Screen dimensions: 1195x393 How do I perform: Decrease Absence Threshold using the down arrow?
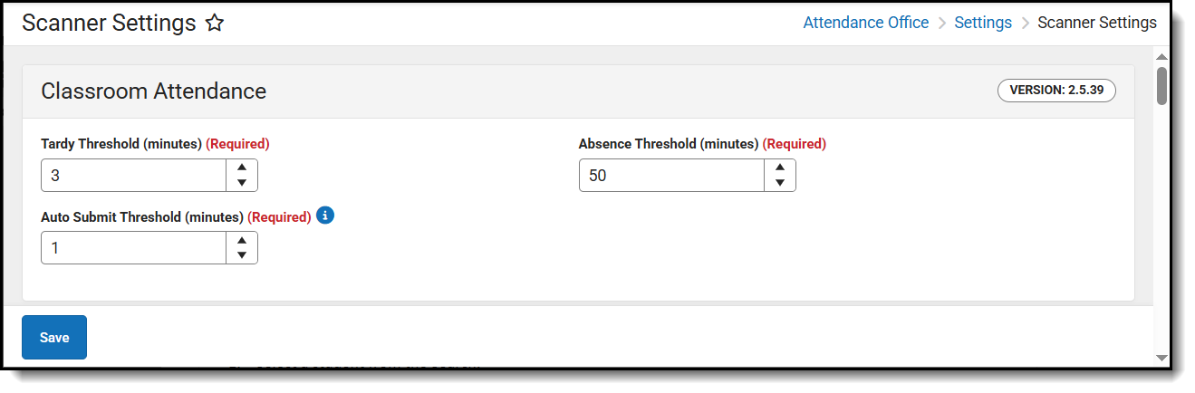[x=779, y=183]
